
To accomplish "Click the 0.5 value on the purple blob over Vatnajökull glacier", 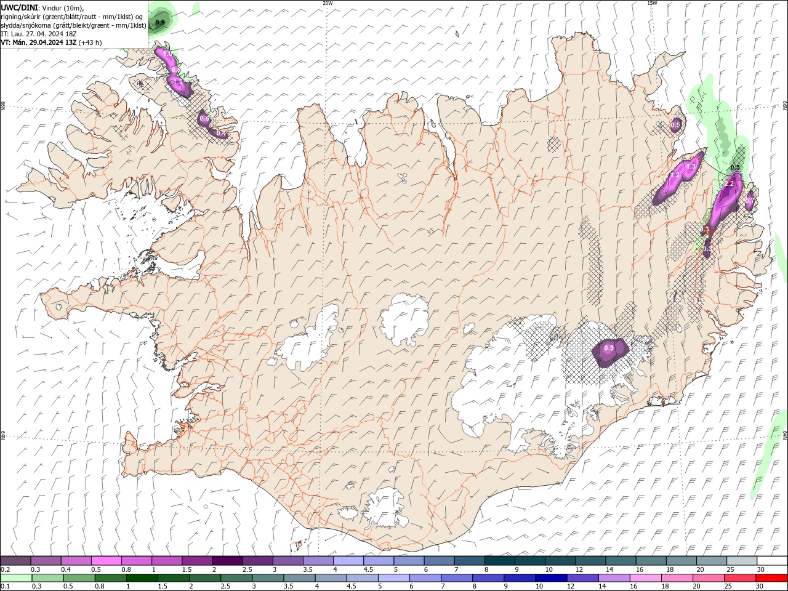I will point(609,348).
